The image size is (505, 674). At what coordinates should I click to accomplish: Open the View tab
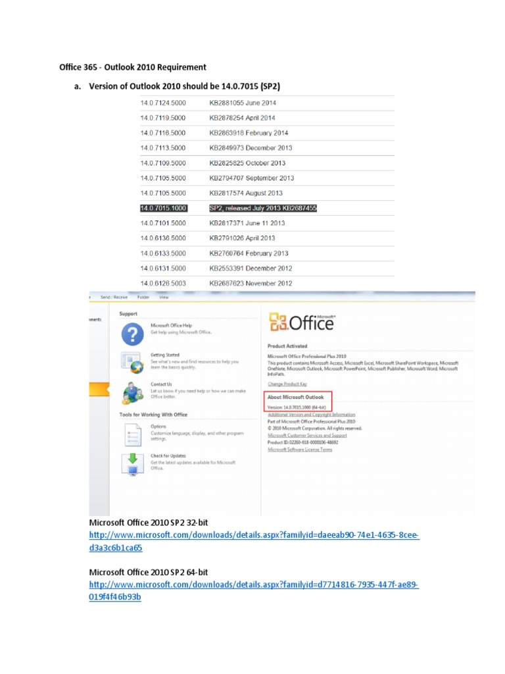point(164,297)
